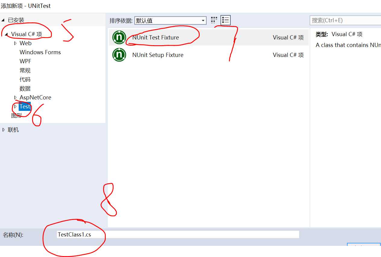This screenshot has width=381, height=257.
Task: Click the 类型: Visual C# 项 description text
Action: (339, 34)
